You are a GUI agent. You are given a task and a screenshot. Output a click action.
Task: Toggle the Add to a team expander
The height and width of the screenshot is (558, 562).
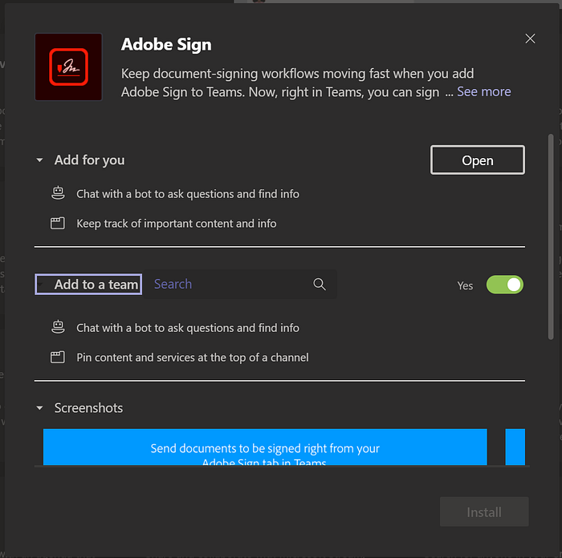point(88,285)
